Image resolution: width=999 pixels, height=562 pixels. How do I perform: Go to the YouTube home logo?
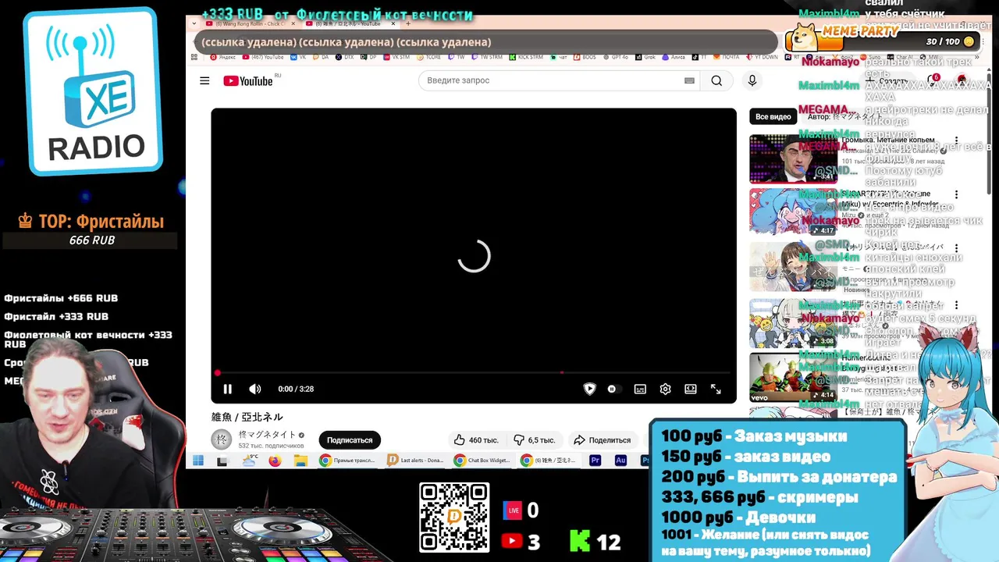pyautogui.click(x=248, y=80)
